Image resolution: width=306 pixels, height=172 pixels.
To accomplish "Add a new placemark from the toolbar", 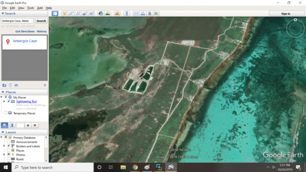I will coord(64,13).
